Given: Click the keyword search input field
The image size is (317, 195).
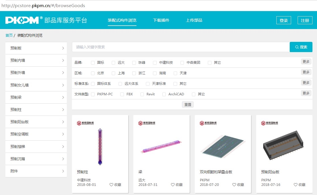Looking at the screenshot, I should point(181,47).
